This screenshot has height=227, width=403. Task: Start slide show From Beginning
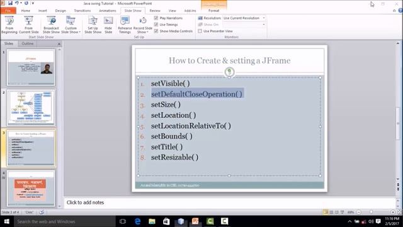click(x=9, y=25)
